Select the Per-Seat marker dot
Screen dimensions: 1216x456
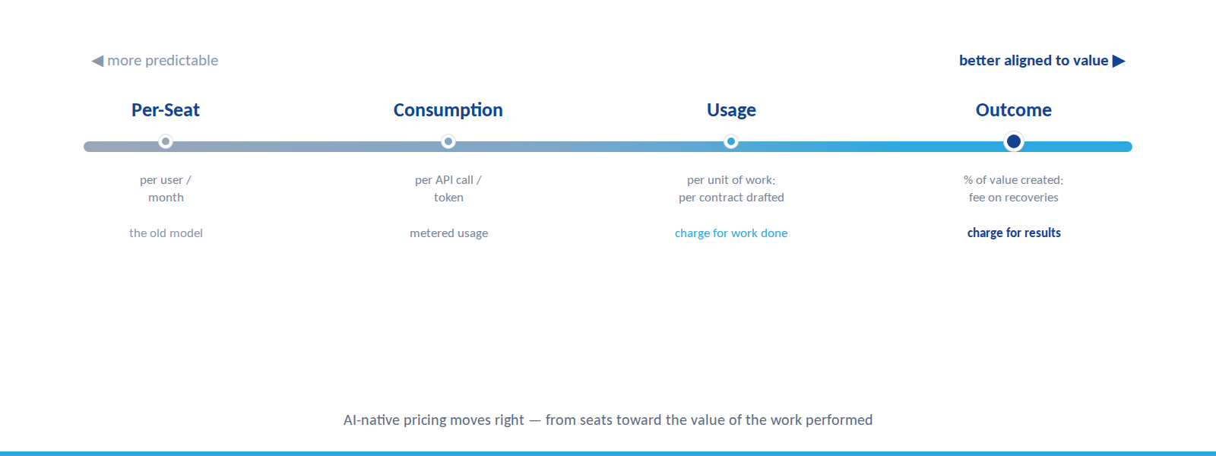166,141
